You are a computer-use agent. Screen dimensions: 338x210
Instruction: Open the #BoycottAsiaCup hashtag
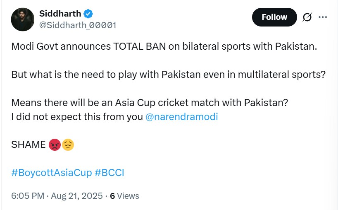[52, 172]
